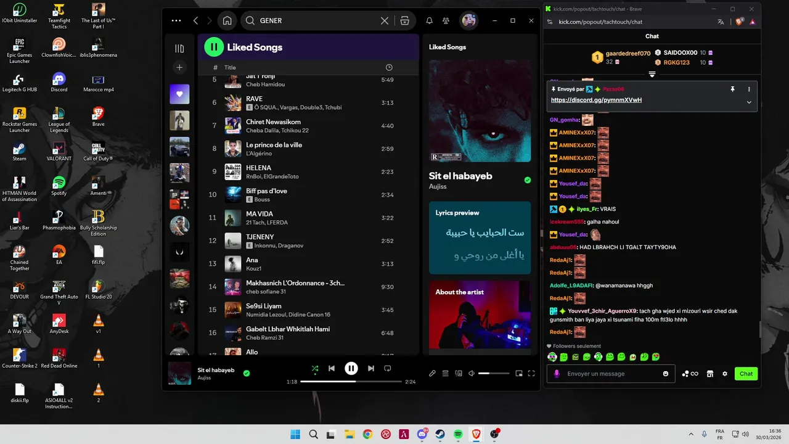Open the playback Queue icon
The image size is (789, 444).
point(445,373)
